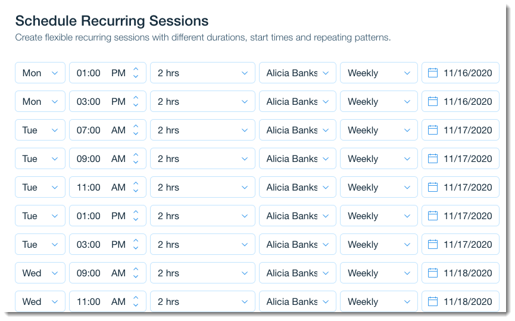Open Weekly dropdown in Tue 03:00 PM row

(x=379, y=244)
